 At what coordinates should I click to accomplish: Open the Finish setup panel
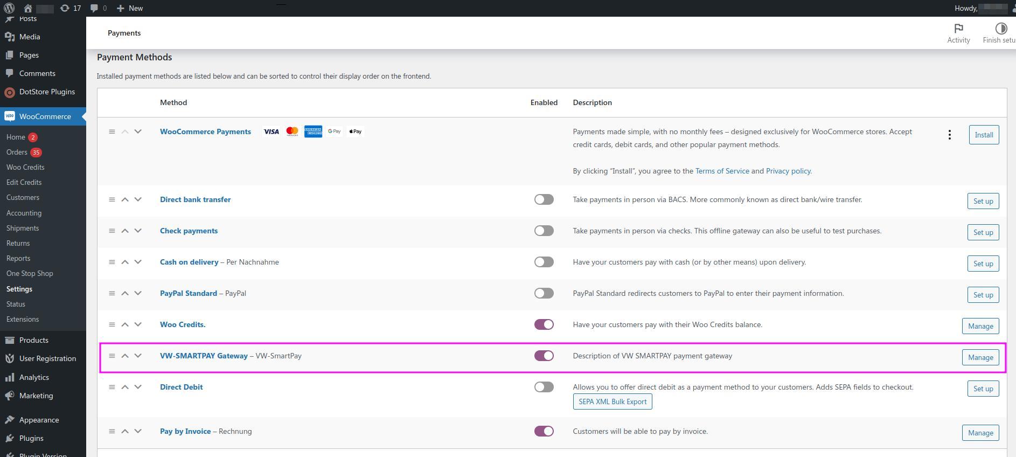[1000, 33]
